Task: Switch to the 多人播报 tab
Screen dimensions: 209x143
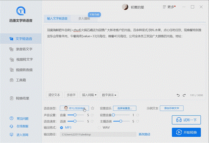Action: click(84, 19)
